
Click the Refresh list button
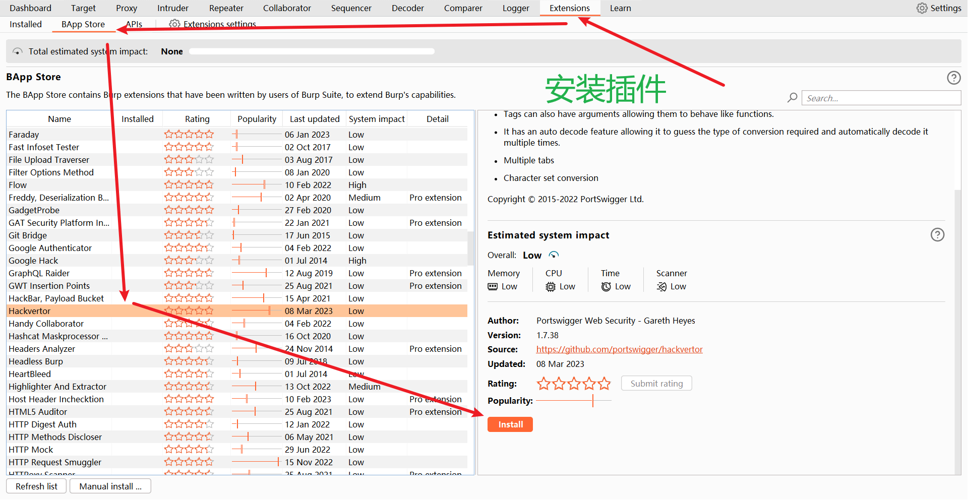(36, 486)
